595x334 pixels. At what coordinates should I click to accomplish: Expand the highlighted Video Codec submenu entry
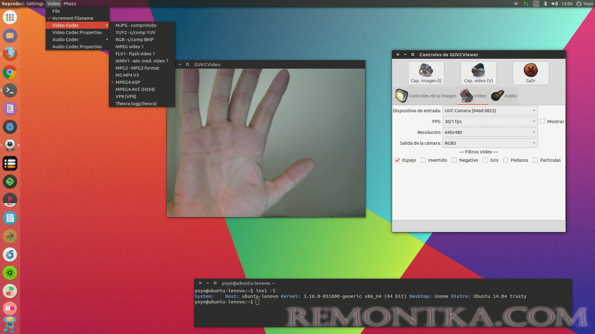pyautogui.click(x=77, y=25)
